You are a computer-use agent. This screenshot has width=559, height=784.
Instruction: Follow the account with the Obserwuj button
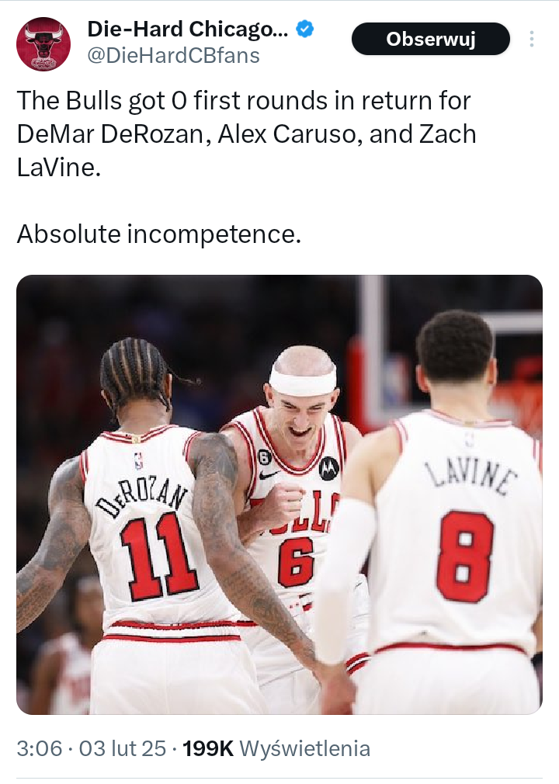click(x=430, y=39)
